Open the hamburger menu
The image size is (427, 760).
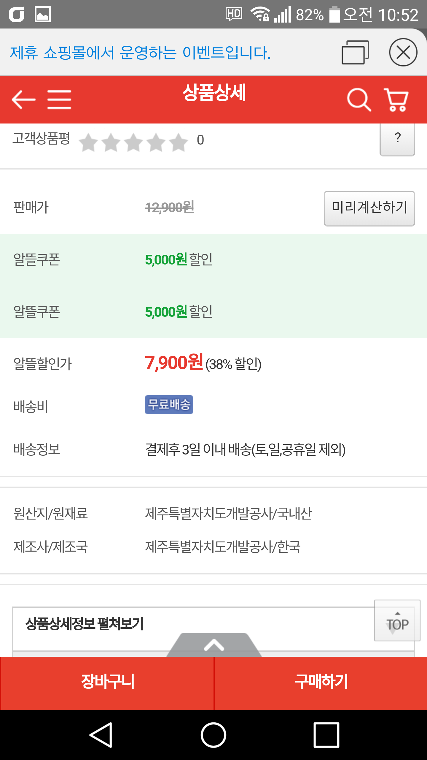tap(59, 100)
